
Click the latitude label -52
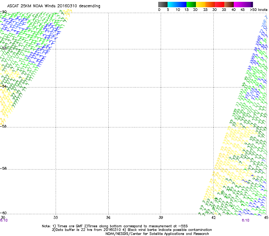click(3, 48)
